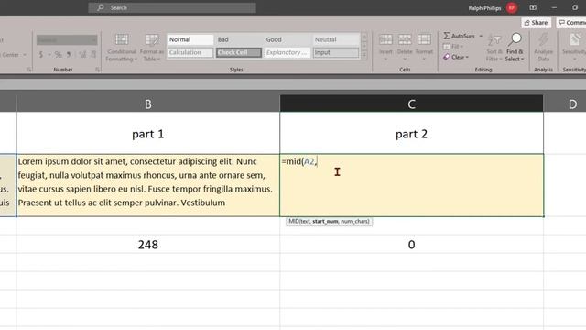
Task: Apply the Calculation cell style
Action: 190,53
